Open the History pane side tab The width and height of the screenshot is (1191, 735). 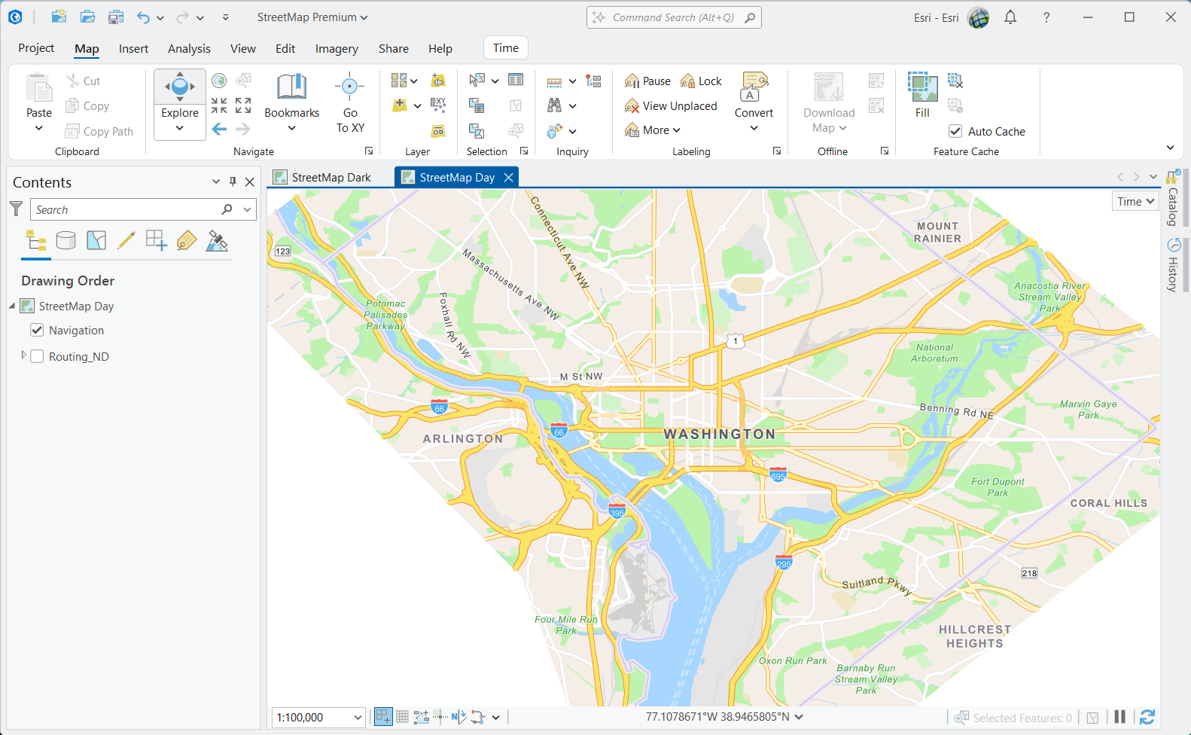1173,265
